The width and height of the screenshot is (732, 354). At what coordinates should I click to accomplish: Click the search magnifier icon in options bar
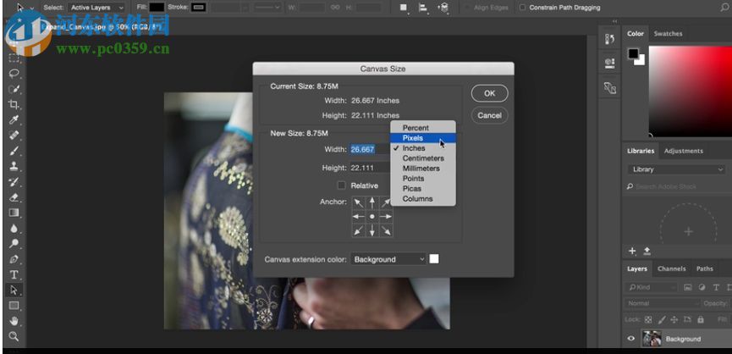[724, 8]
